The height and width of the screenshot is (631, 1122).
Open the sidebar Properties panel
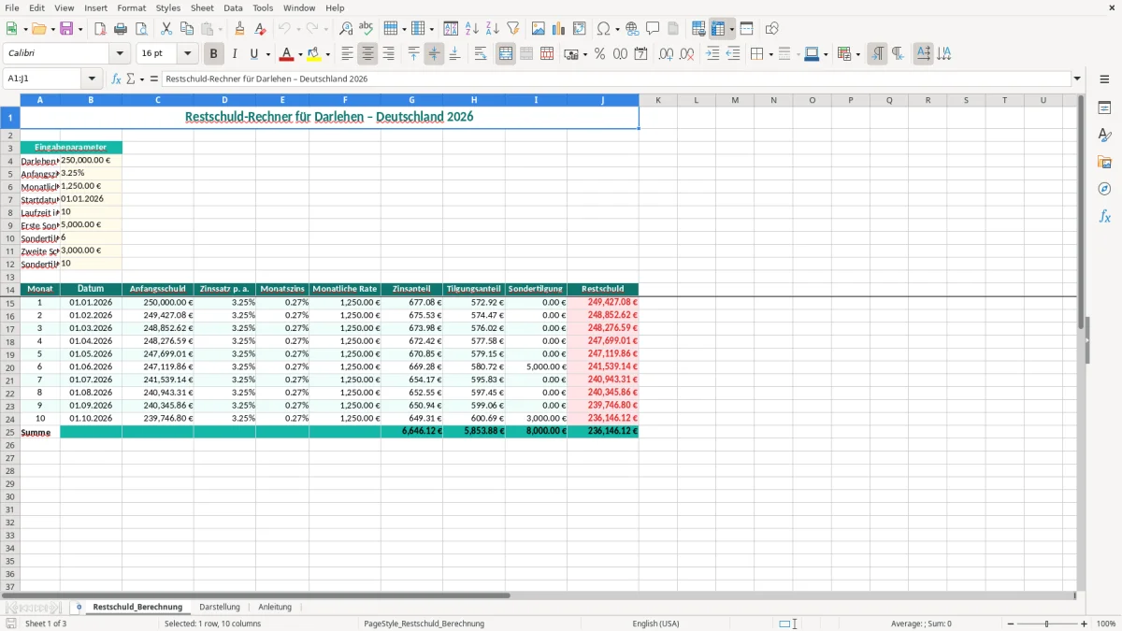(1104, 108)
